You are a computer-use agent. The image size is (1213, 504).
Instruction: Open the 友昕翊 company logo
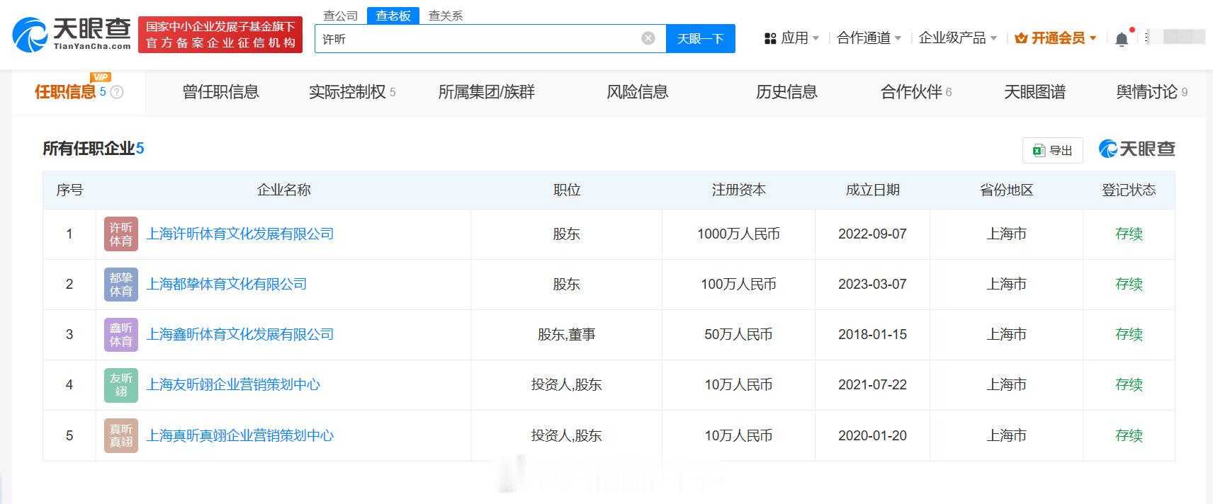tap(121, 385)
